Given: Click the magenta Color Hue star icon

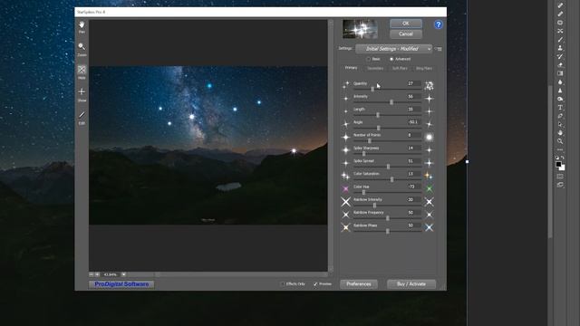Looking at the screenshot, I should [x=345, y=189].
